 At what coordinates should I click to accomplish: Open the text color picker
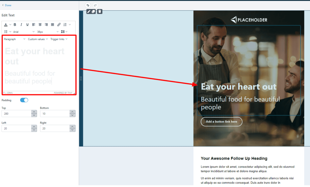click(x=6, y=25)
